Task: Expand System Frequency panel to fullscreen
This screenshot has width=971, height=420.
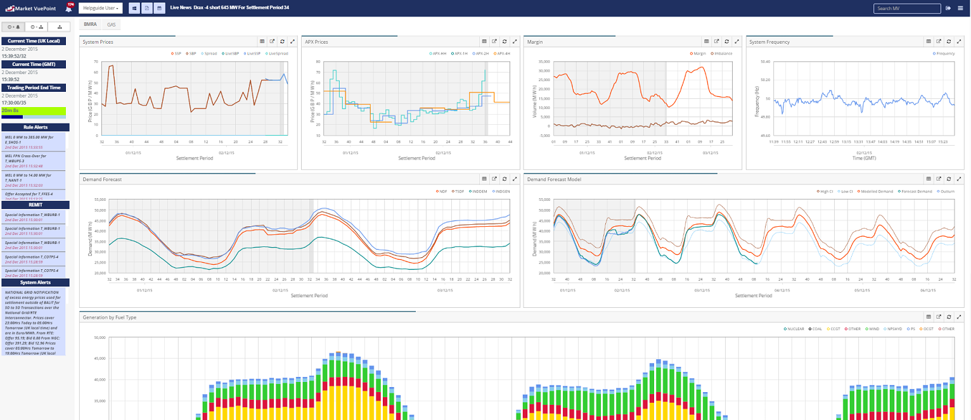Action: pos(959,41)
